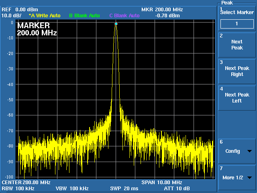
Task: Select the B Blank Auto trace label
Action: click(84, 16)
